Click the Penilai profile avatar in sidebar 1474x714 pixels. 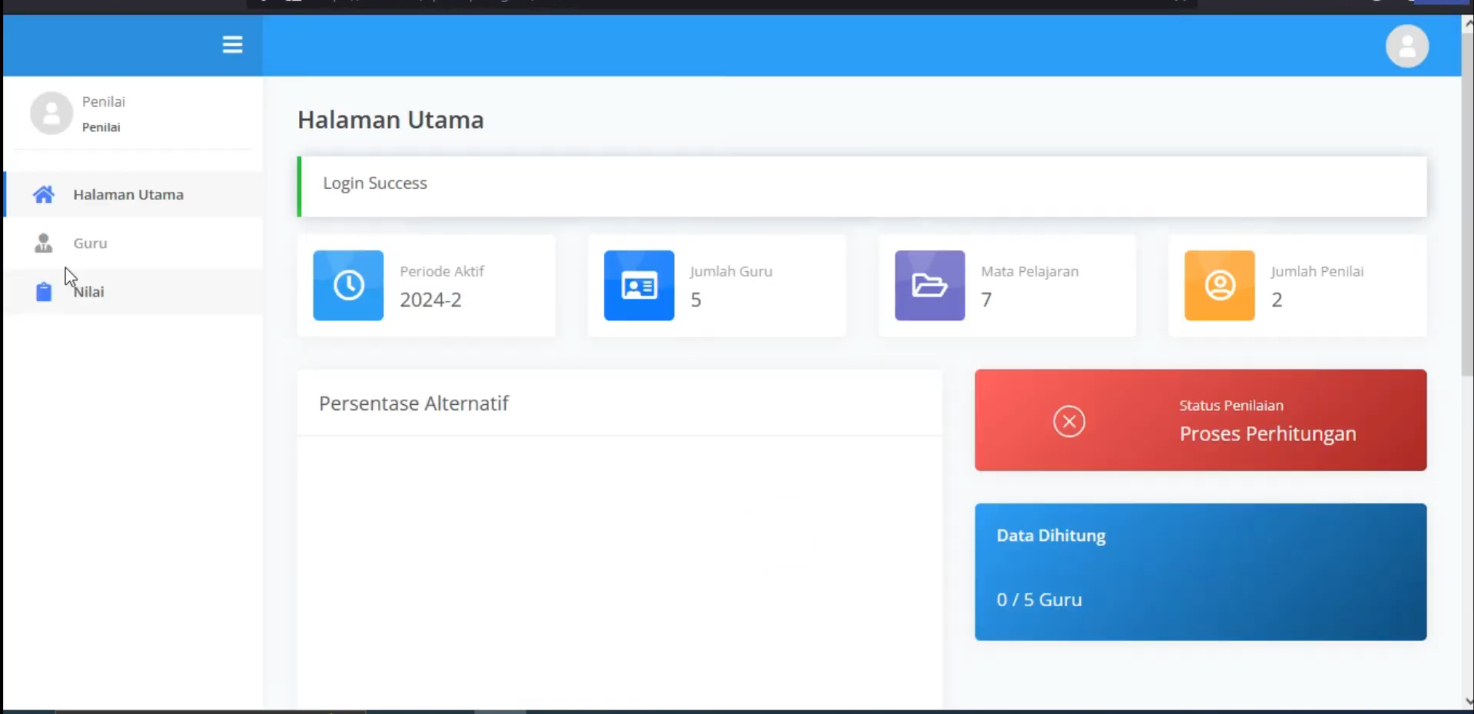pos(51,113)
